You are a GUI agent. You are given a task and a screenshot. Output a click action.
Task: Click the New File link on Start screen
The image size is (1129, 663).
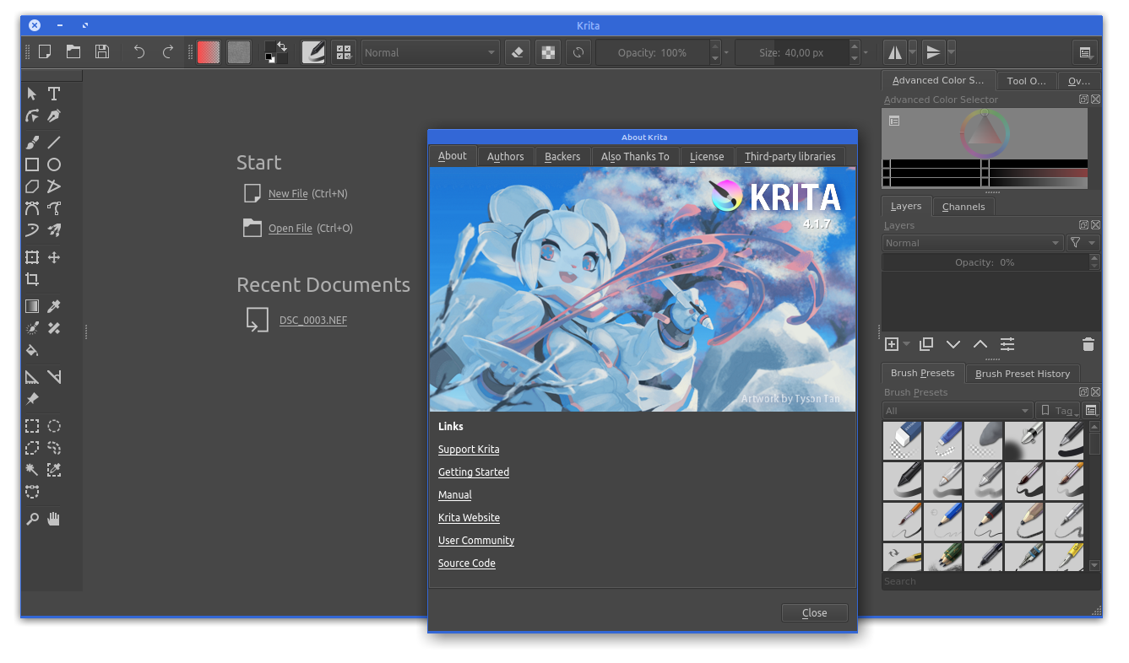pyautogui.click(x=288, y=194)
